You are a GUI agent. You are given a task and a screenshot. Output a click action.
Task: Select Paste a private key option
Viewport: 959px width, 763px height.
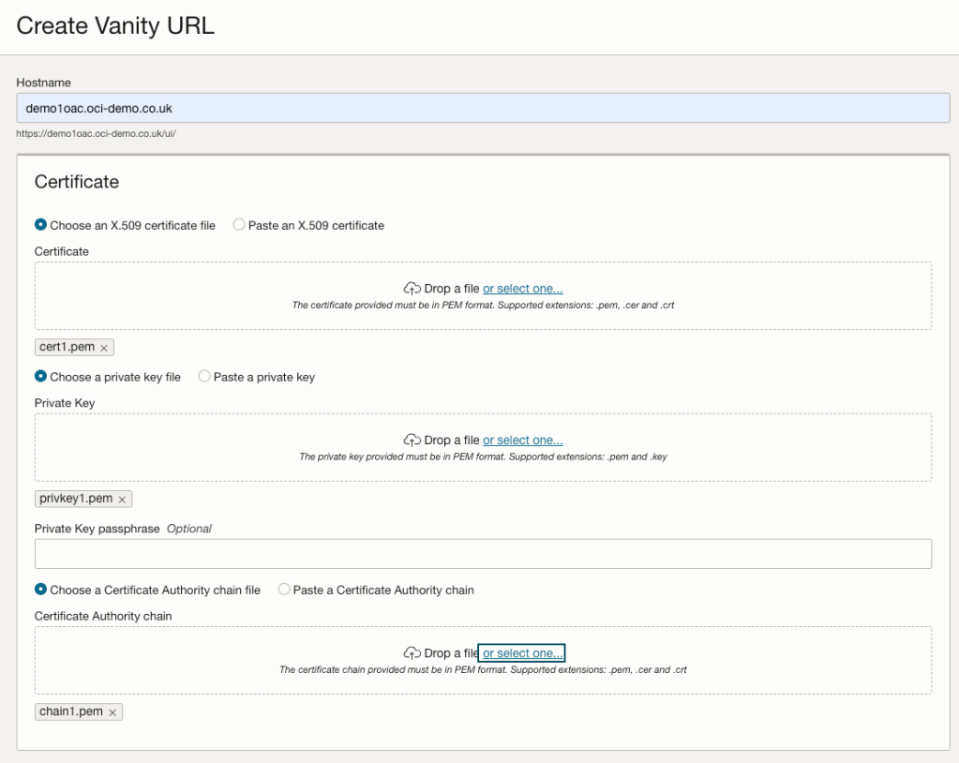point(204,377)
